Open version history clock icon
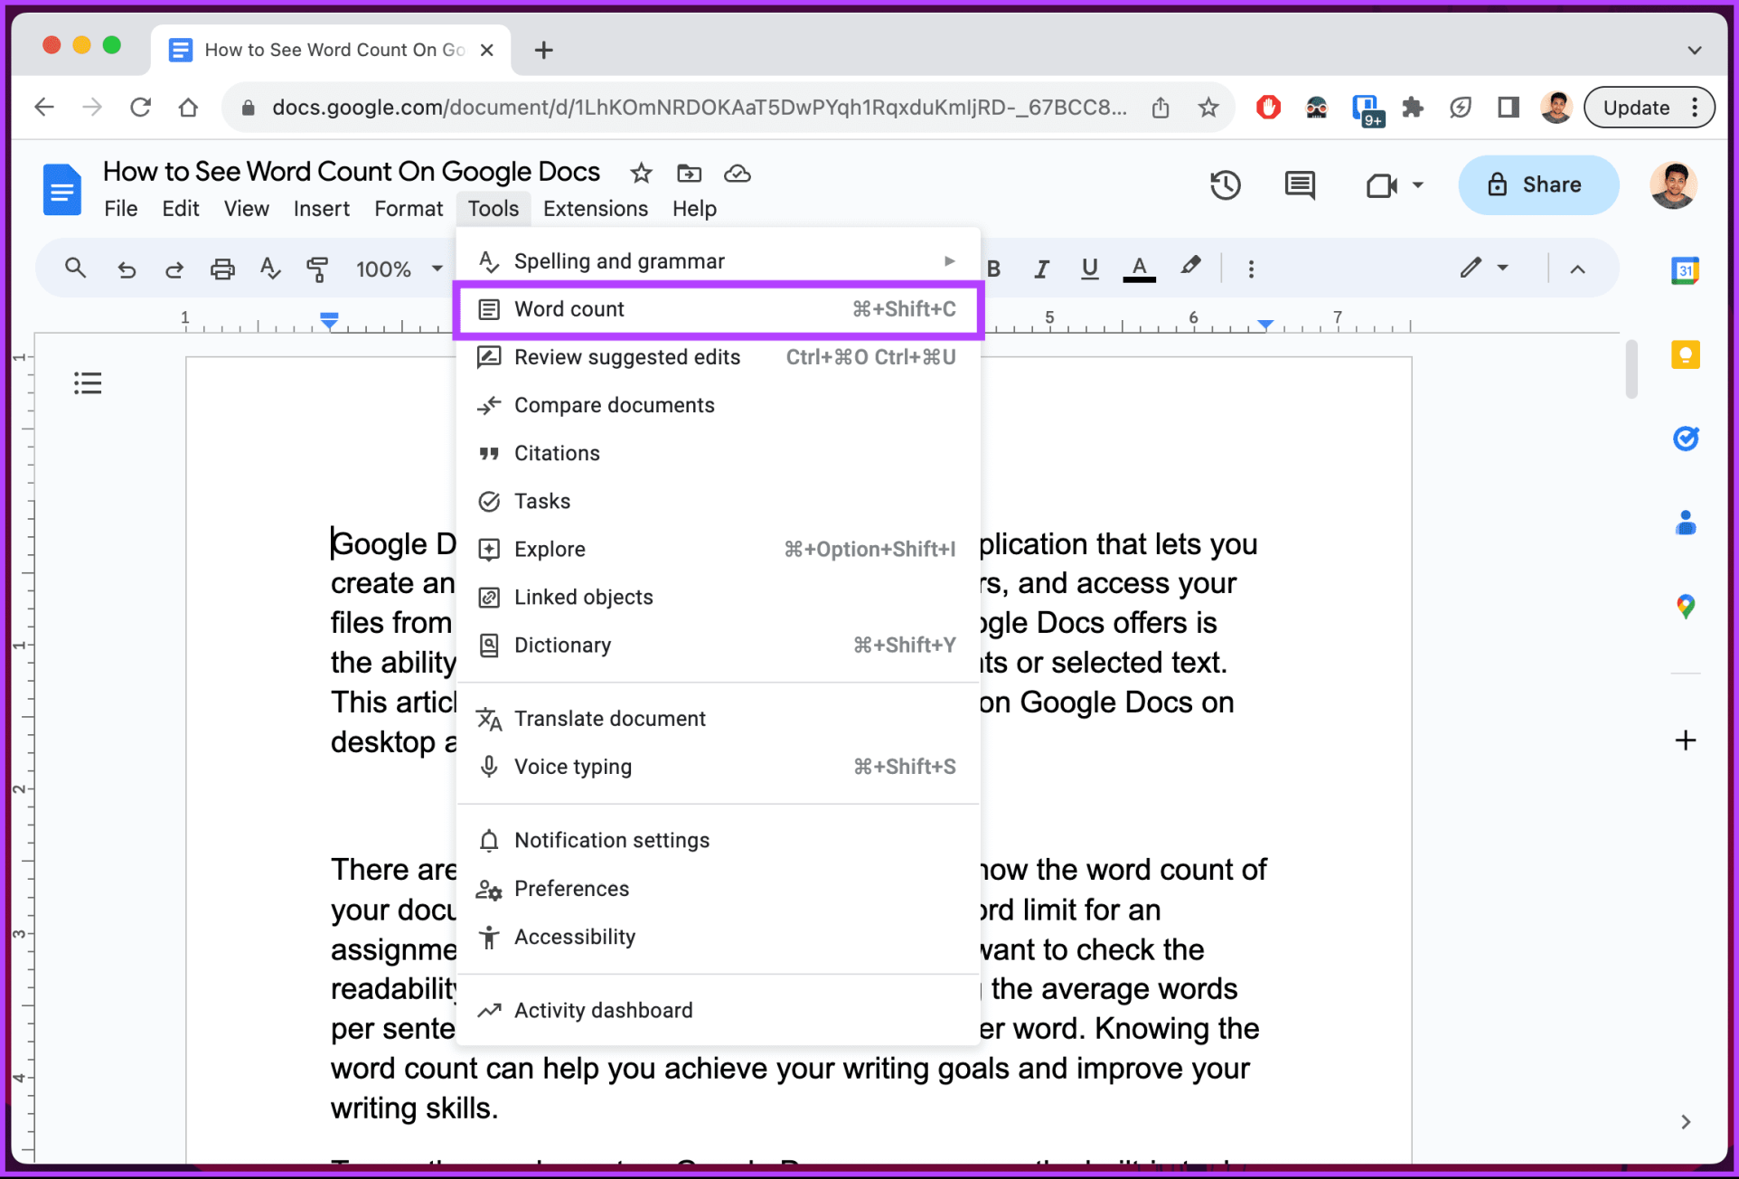This screenshot has width=1739, height=1179. click(1225, 185)
